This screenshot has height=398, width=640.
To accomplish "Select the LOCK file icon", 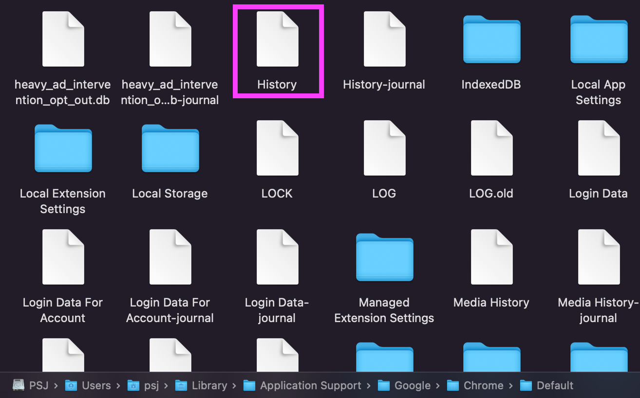I will click(x=278, y=148).
